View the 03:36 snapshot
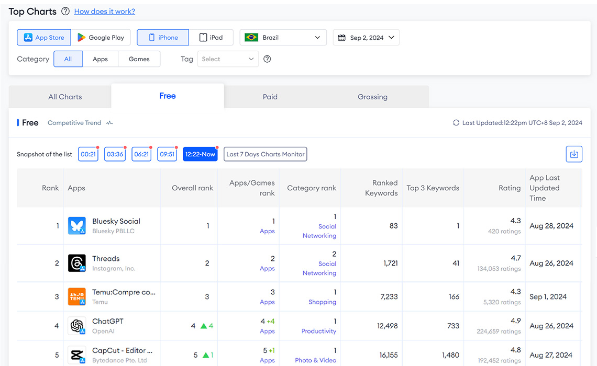Screen dimensions: 597x366 click(x=115, y=154)
